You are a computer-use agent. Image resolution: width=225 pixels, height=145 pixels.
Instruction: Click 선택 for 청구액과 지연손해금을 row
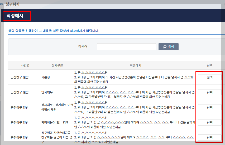(209, 138)
